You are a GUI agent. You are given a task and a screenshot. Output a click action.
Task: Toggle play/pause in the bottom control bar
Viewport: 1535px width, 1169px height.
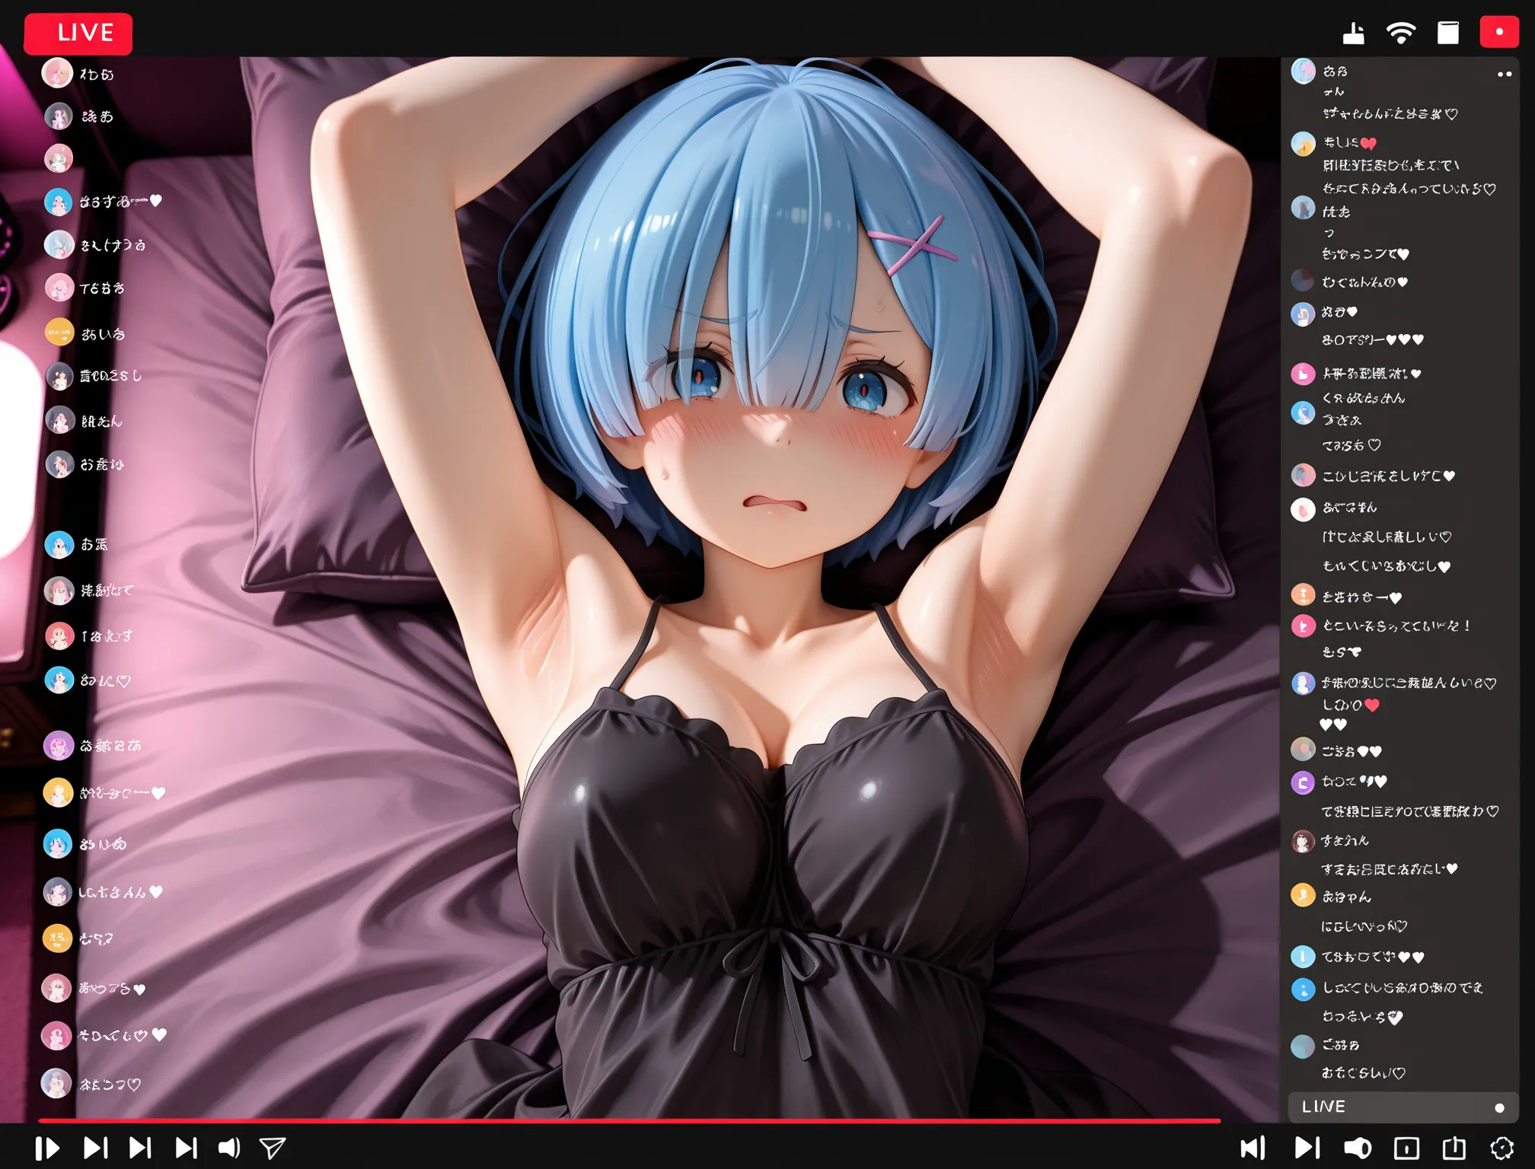[47, 1148]
